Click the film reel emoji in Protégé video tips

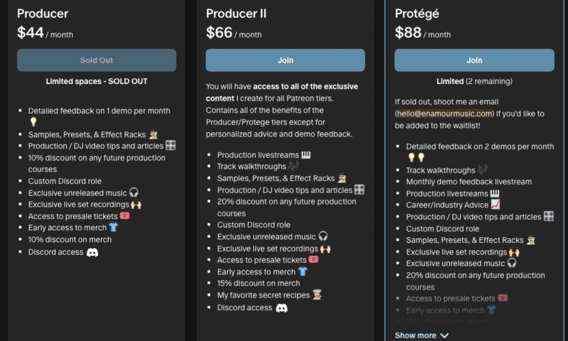549,217
